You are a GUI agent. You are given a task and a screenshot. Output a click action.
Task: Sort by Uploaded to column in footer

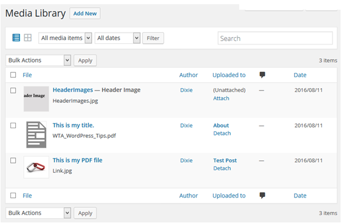[x=229, y=196]
